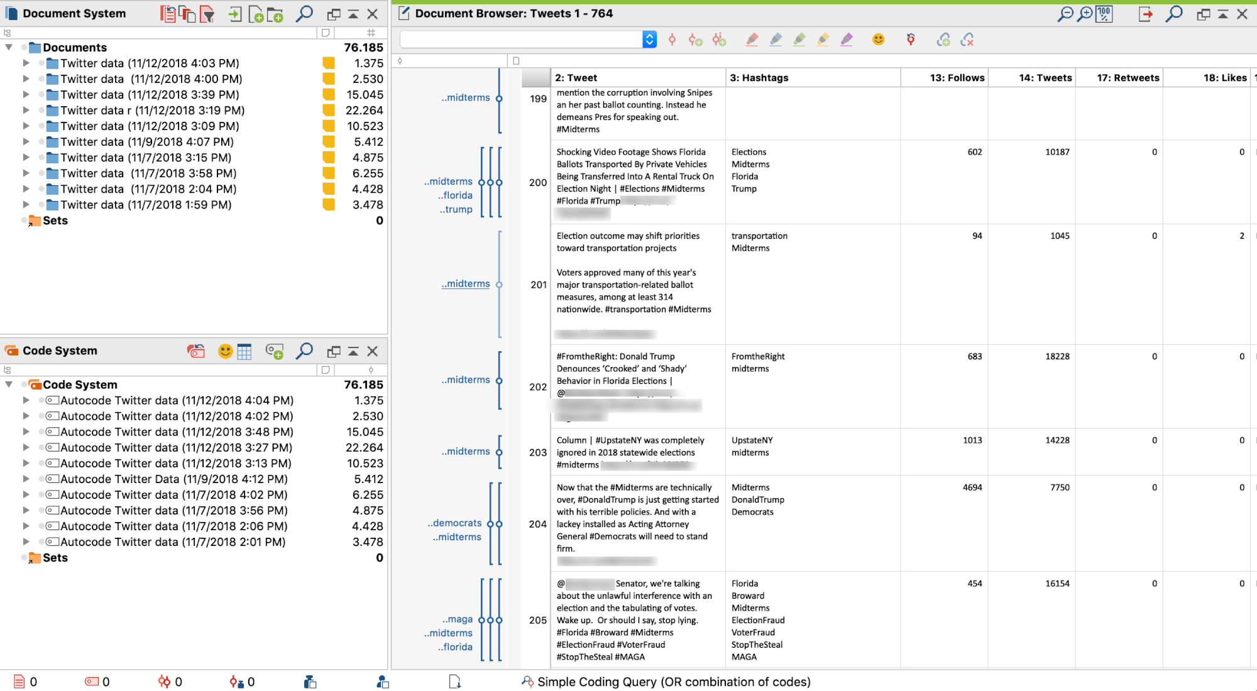Screen dimensions: 1257x691
Task: Code the highlighted segment icon
Action: coord(672,40)
